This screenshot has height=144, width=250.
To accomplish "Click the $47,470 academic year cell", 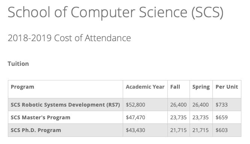I will 136,117.
